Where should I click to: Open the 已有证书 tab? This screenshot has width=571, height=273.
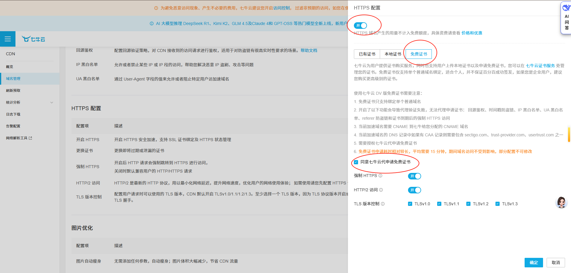[x=367, y=54]
